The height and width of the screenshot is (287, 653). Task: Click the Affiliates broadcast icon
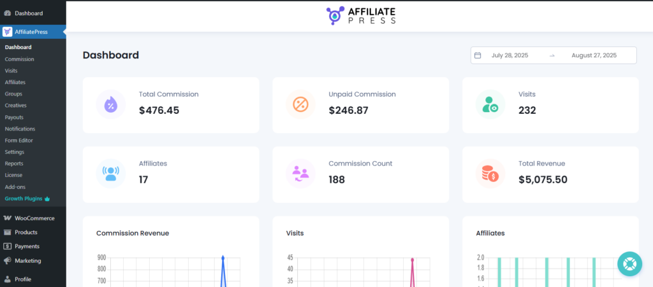click(110, 174)
